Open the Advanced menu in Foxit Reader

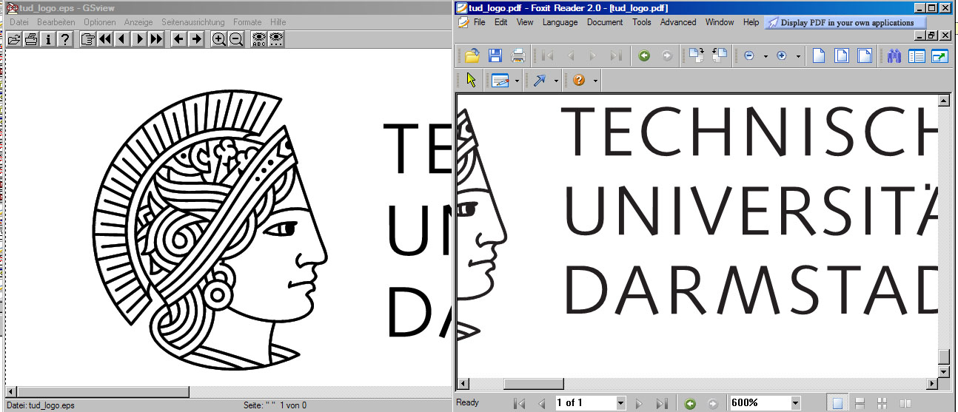pos(678,22)
